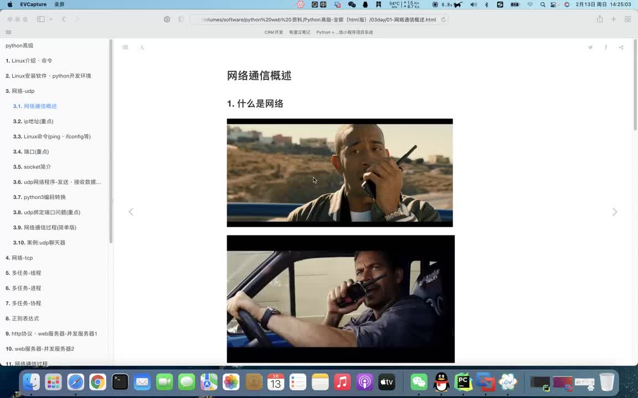Open Finder from the Dock
Screen dimensions: 638x398
32,382
